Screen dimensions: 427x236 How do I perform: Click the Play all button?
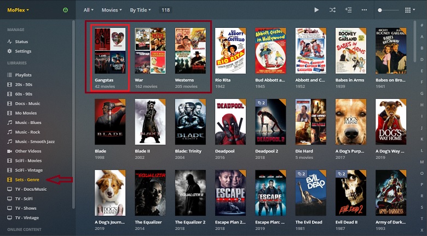click(x=316, y=10)
